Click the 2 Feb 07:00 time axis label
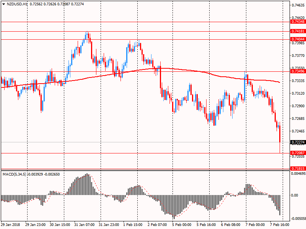This screenshot has height=229, width=306. tap(158, 225)
